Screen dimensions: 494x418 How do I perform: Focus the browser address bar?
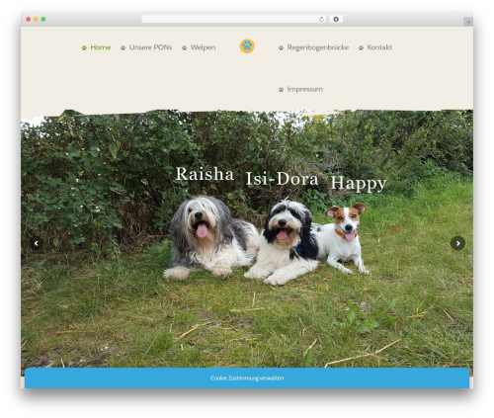pos(234,19)
